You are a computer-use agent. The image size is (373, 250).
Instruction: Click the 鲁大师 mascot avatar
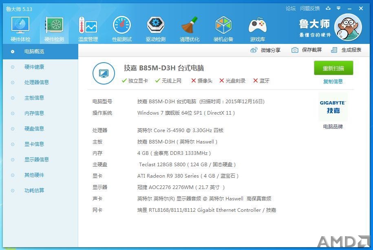tap(348, 27)
